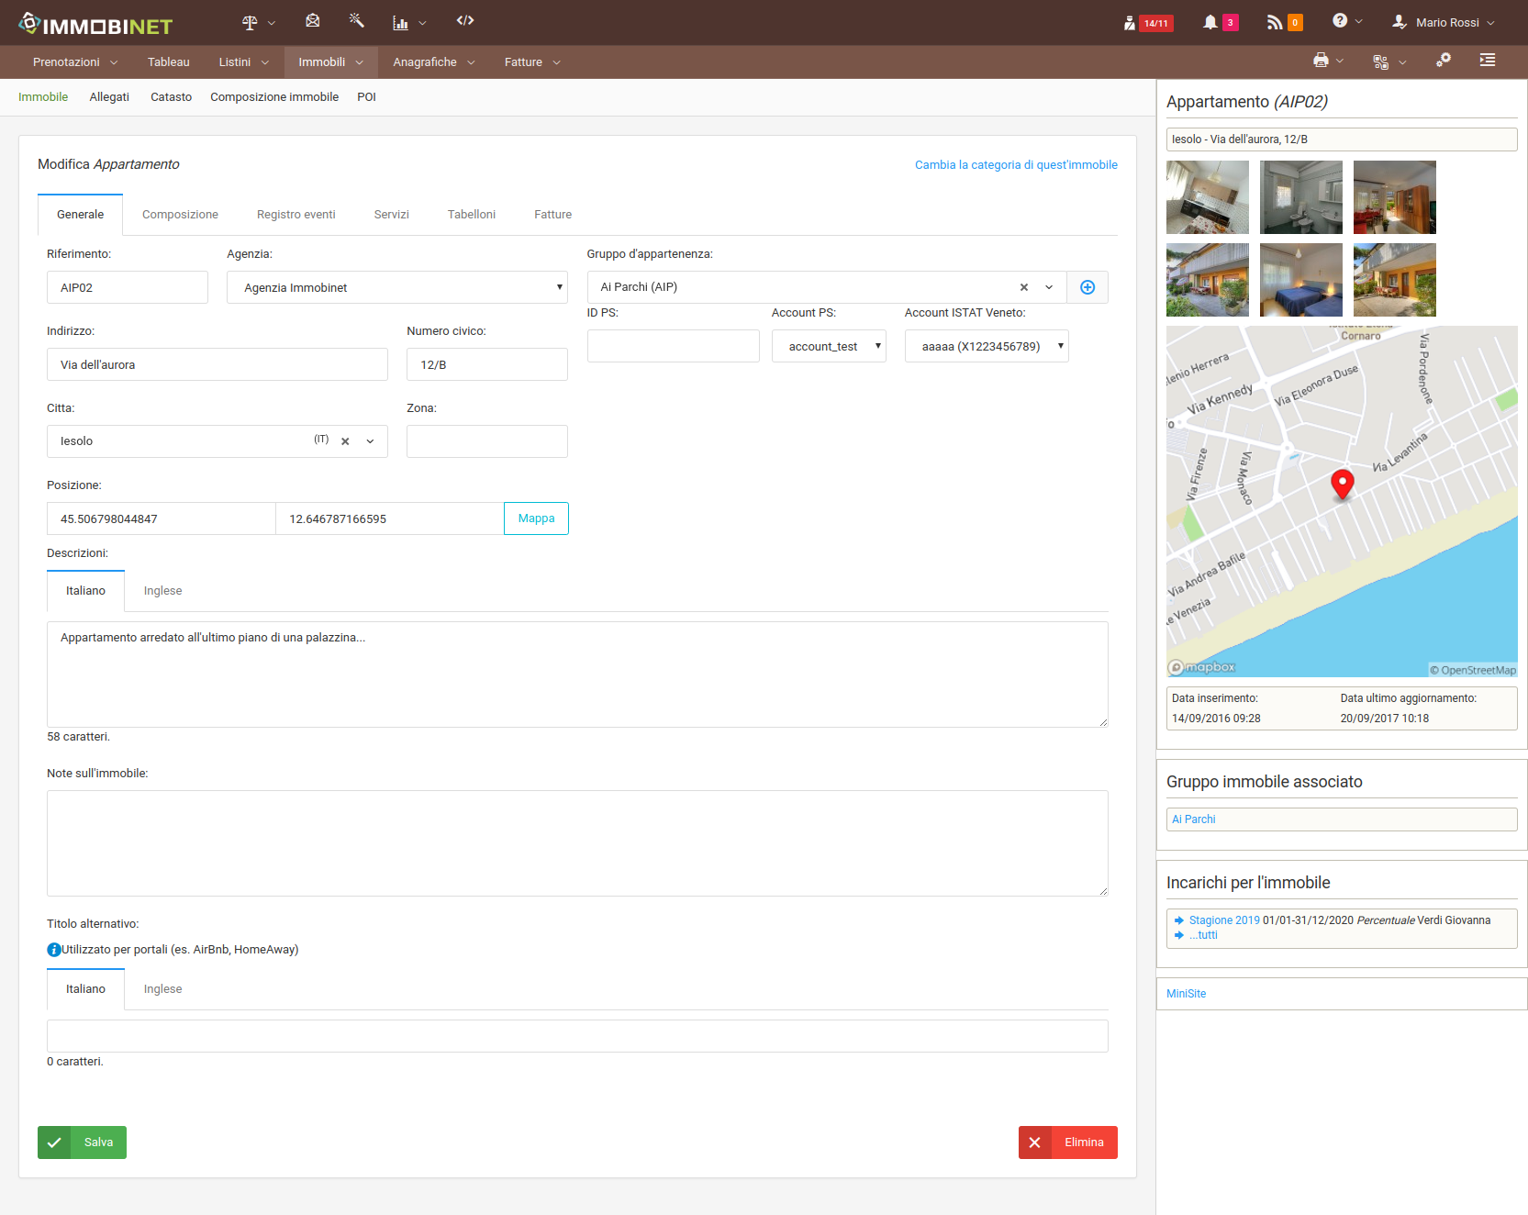
Task: Open the printer icon menu
Action: point(1328,61)
